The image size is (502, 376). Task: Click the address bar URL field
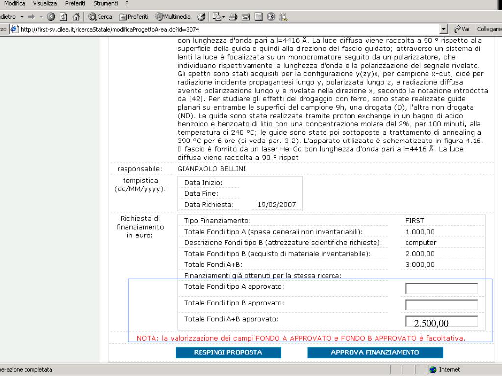point(229,29)
